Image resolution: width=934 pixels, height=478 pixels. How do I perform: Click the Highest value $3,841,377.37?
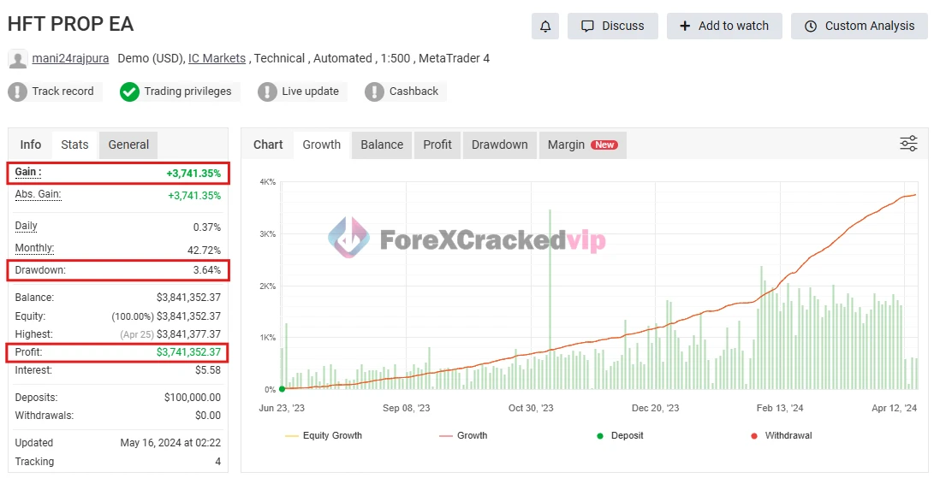[x=188, y=334]
